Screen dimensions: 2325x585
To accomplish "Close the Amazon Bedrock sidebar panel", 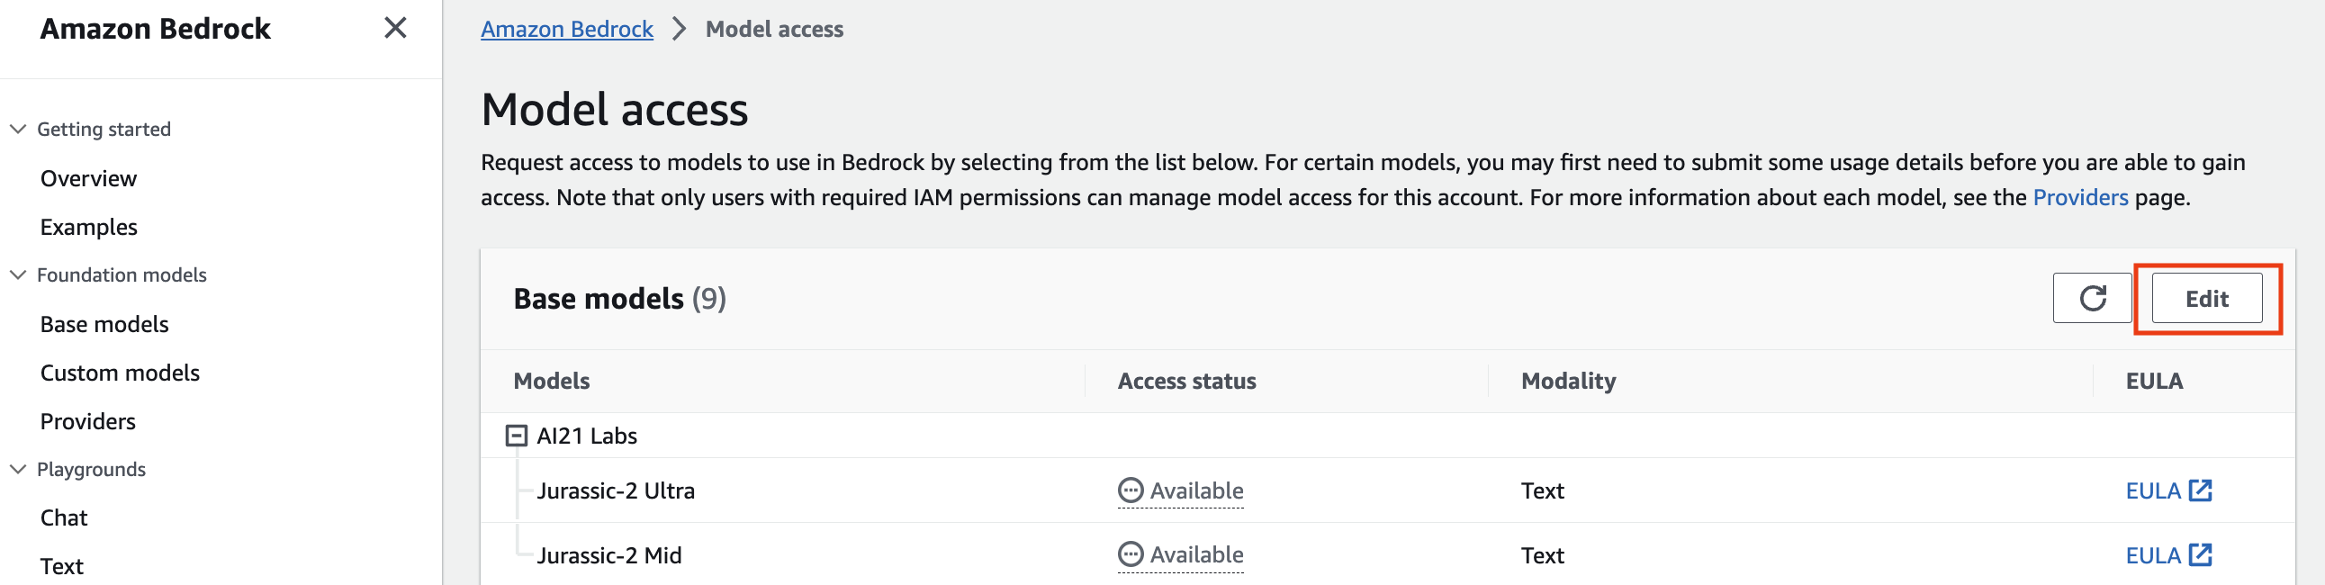I will click(x=394, y=28).
